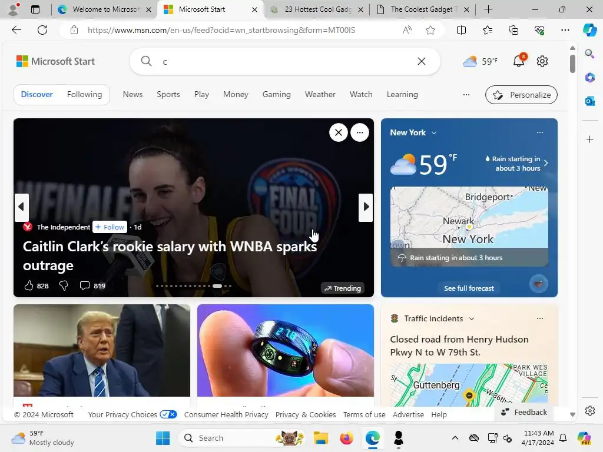Go to previous carousel story
The width and height of the screenshot is (603, 452).
pyautogui.click(x=22, y=208)
